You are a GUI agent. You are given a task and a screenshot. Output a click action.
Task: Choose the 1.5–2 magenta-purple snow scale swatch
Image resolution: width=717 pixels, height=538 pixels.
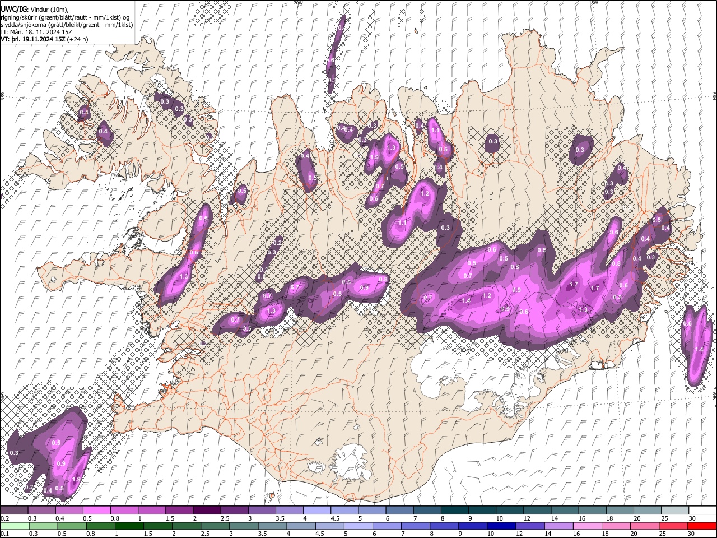click(x=179, y=511)
